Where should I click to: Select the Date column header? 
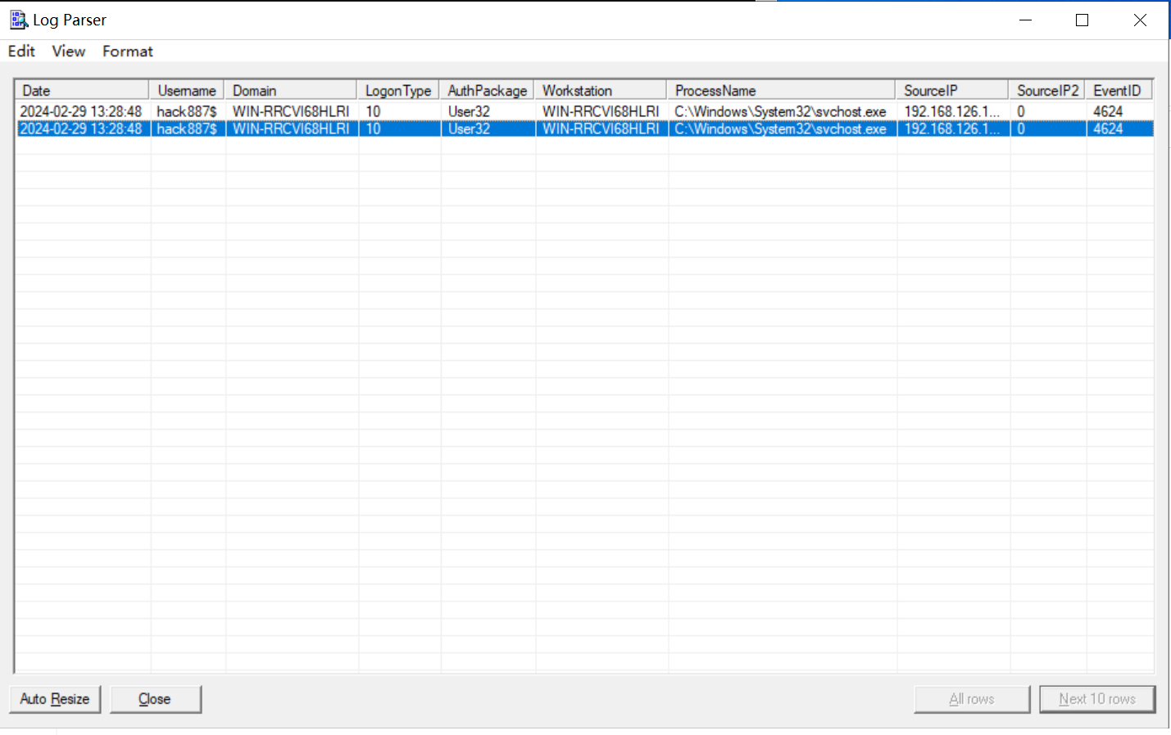(82, 90)
